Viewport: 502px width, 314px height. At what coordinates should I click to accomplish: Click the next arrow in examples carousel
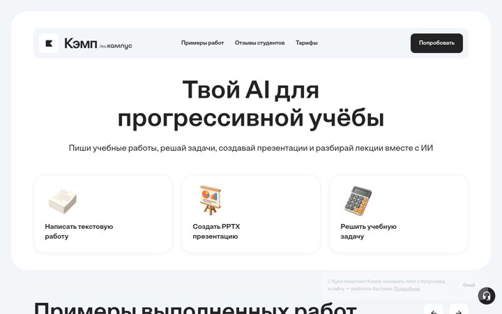tap(459, 311)
